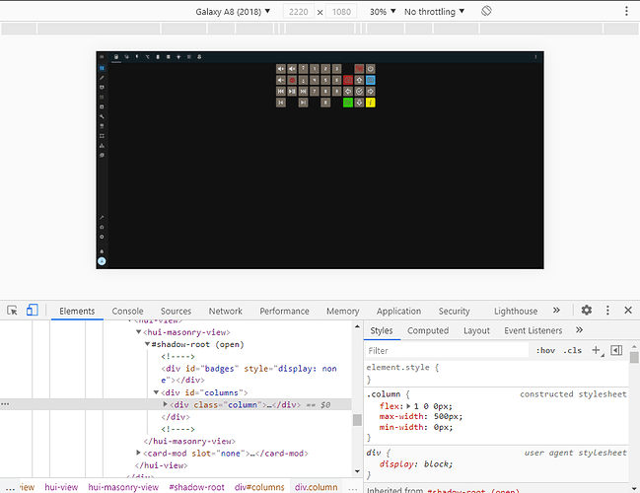Open the Galaxy A8 (2018) device dropdown
The height and width of the screenshot is (493, 640).
(x=233, y=12)
